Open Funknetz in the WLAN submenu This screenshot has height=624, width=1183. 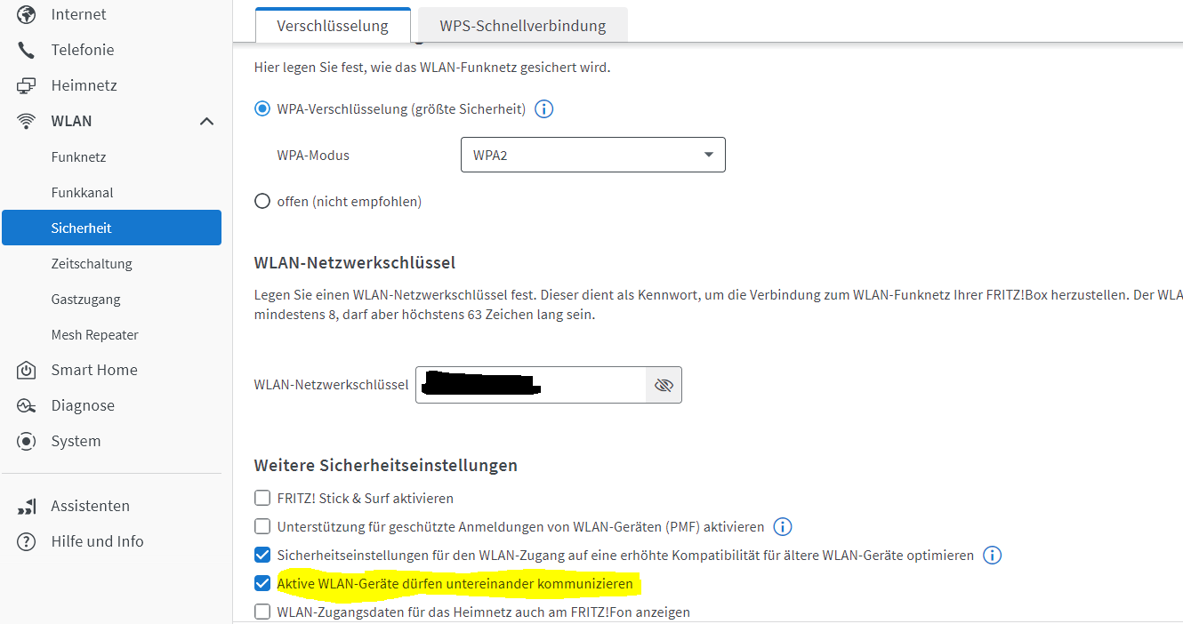tap(78, 157)
